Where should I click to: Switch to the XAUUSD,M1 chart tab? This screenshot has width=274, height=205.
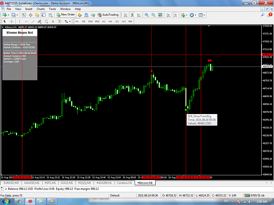(x=32, y=183)
